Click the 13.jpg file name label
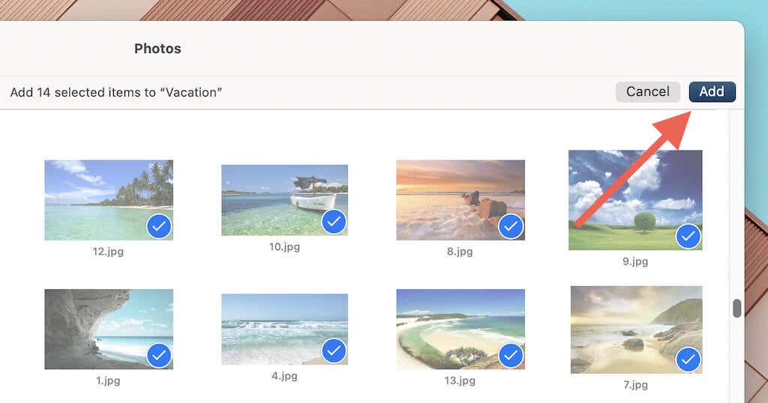Image resolution: width=768 pixels, height=403 pixels. point(460,381)
